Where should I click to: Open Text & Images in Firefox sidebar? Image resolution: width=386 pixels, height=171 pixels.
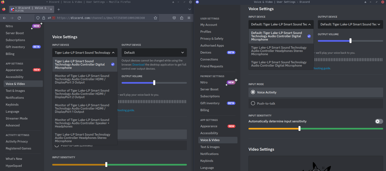[x=23, y=91]
